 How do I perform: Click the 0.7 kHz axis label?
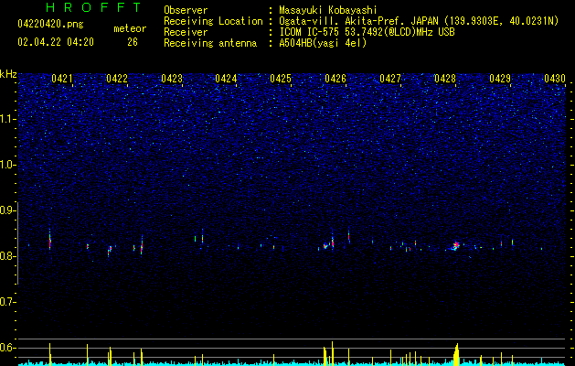point(8,302)
